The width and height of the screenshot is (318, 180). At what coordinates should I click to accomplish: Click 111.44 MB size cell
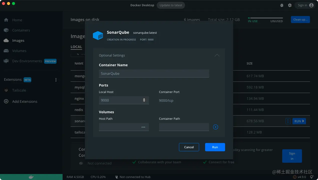pos(255,110)
